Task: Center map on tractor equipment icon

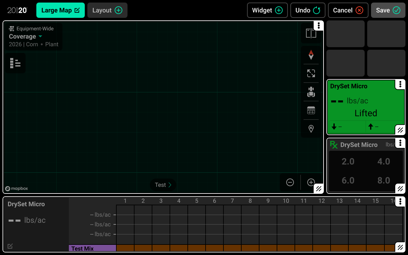Action: (311, 92)
